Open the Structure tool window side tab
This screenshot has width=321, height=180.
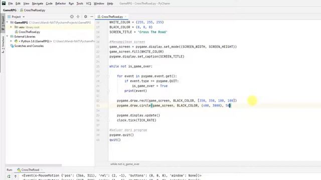pyautogui.click(x=3, y=44)
